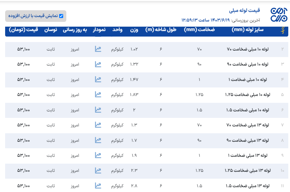This screenshot has width=290, height=192.
Task: Show chart for لوله ۱۰ میلی ضخامت ۱.۵
Action: coord(98,110)
